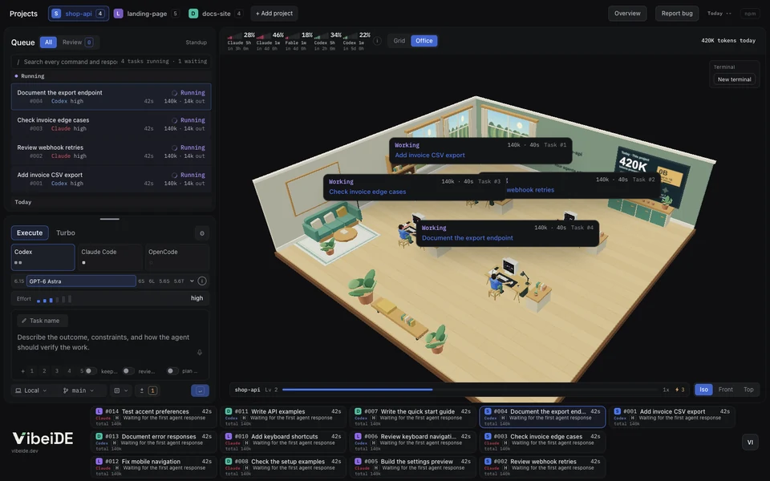Screen dimensions: 770x481
Task: Toggle the keep switch
Action: click(91, 371)
